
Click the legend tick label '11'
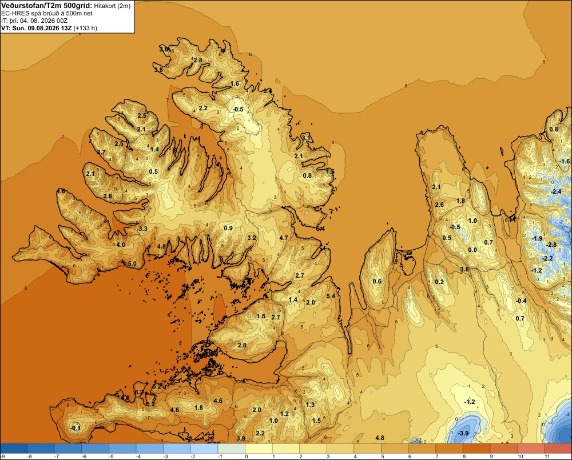547,457
